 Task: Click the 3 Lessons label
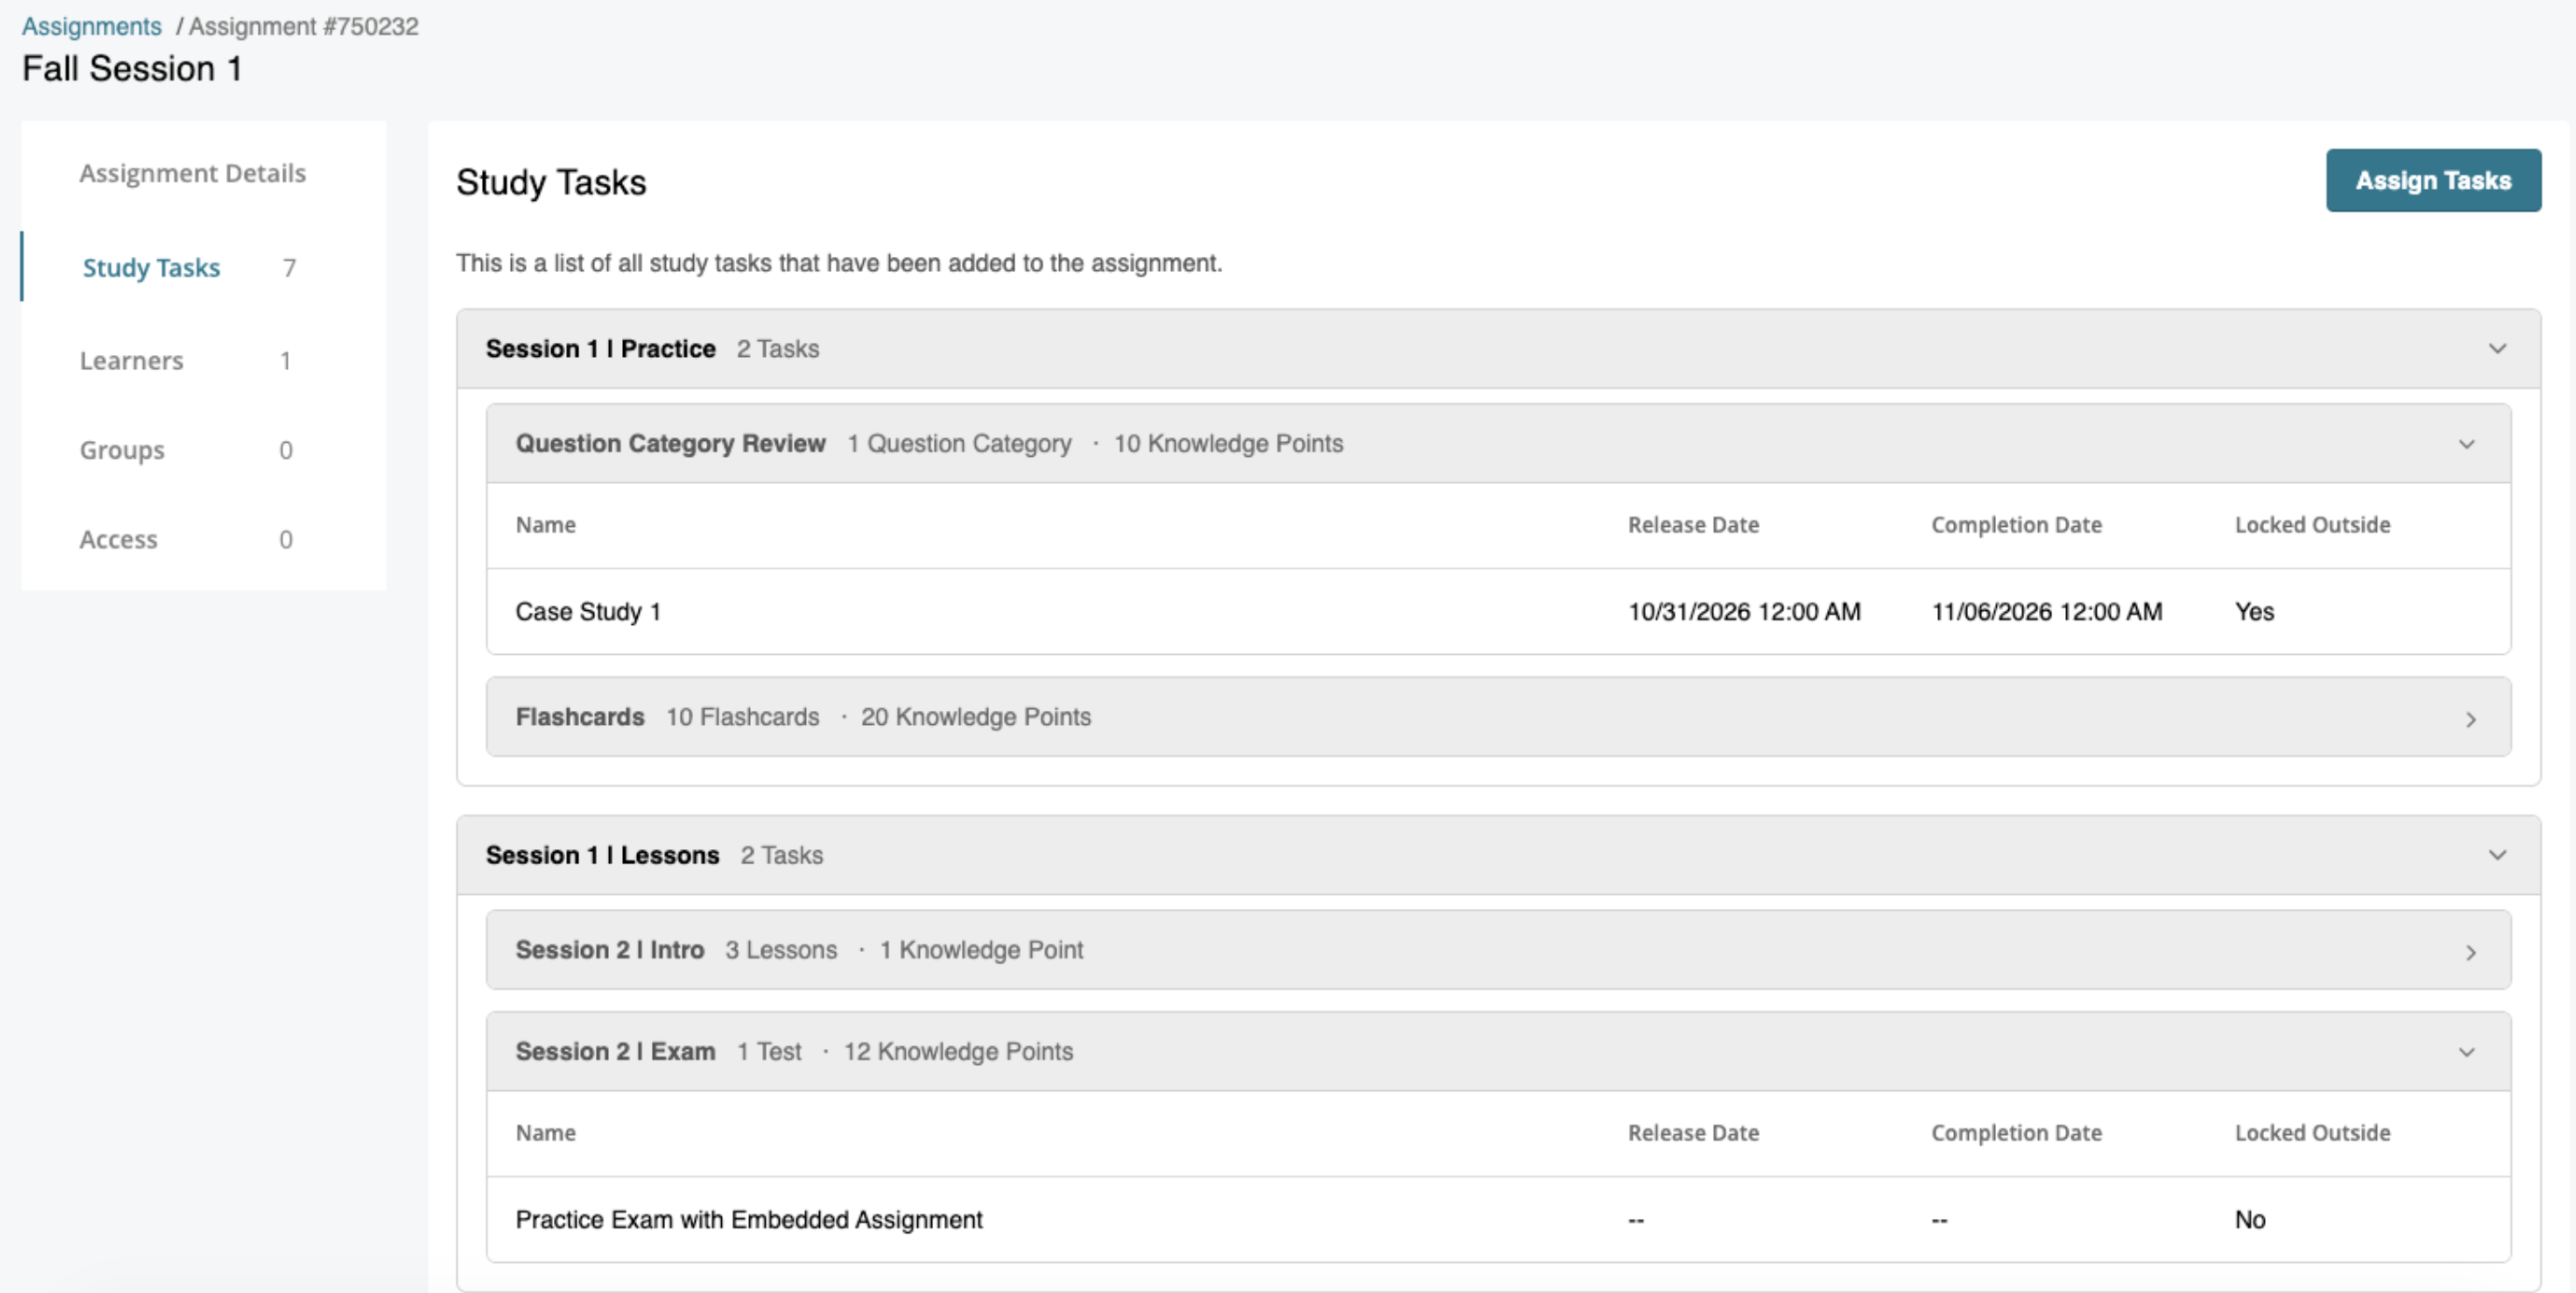point(781,950)
